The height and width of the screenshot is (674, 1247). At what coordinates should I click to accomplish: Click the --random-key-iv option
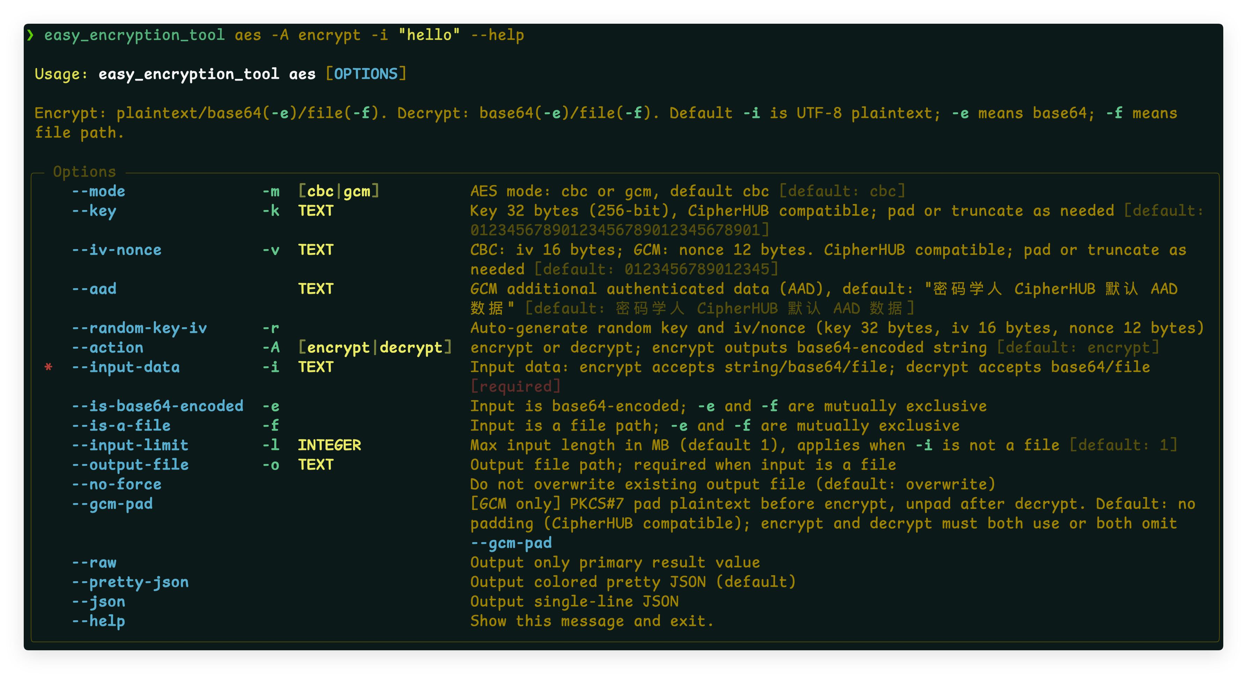pos(139,328)
